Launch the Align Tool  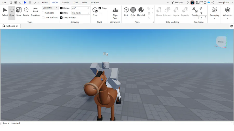115,13
